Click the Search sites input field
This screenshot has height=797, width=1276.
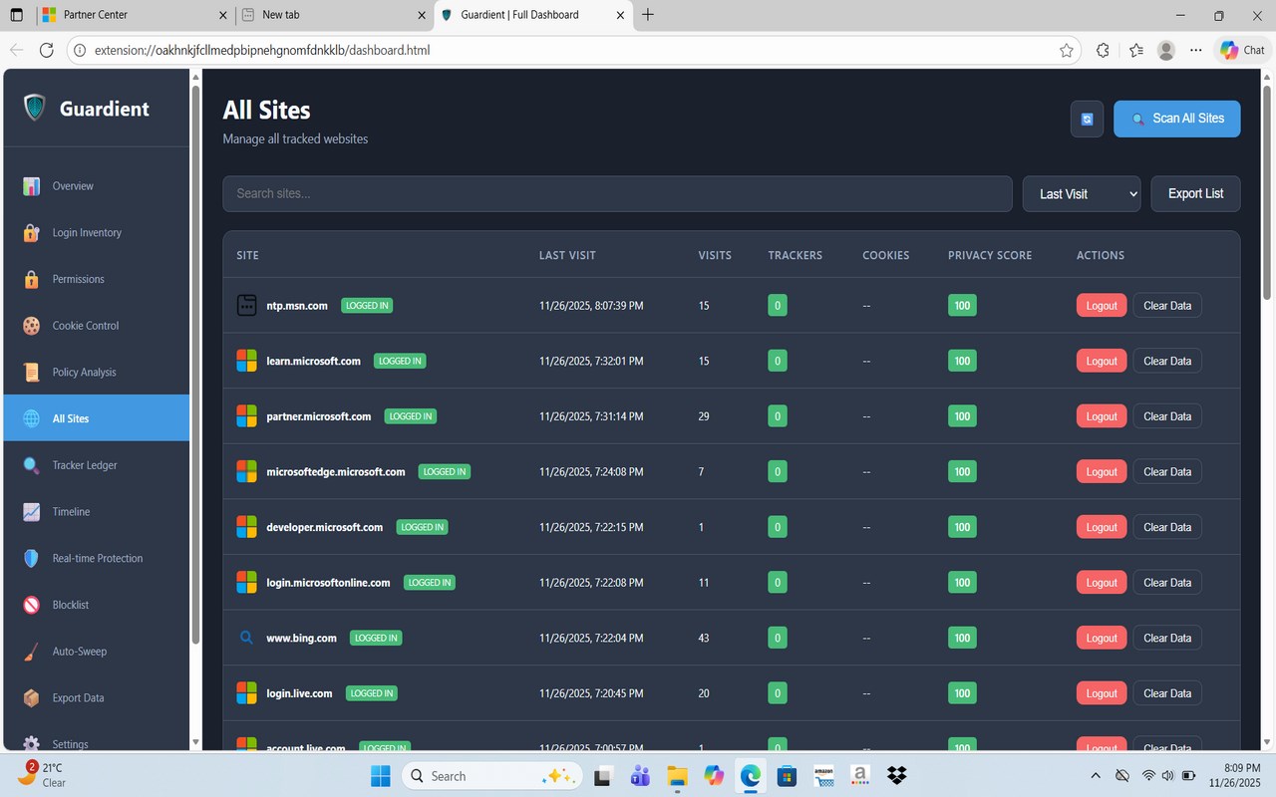(x=617, y=194)
